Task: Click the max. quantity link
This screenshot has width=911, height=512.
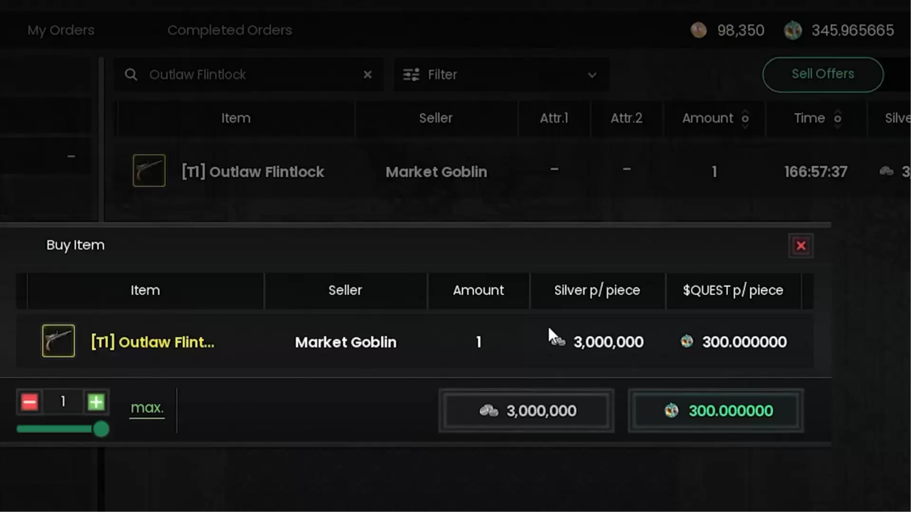Action: click(x=147, y=408)
